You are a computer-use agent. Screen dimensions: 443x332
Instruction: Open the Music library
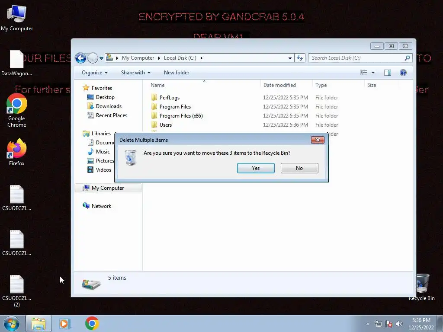click(x=103, y=152)
